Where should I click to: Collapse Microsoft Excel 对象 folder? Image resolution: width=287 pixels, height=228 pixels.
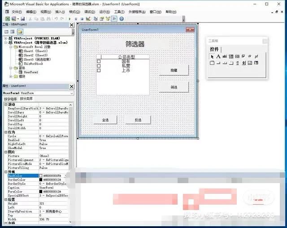pos(11,47)
